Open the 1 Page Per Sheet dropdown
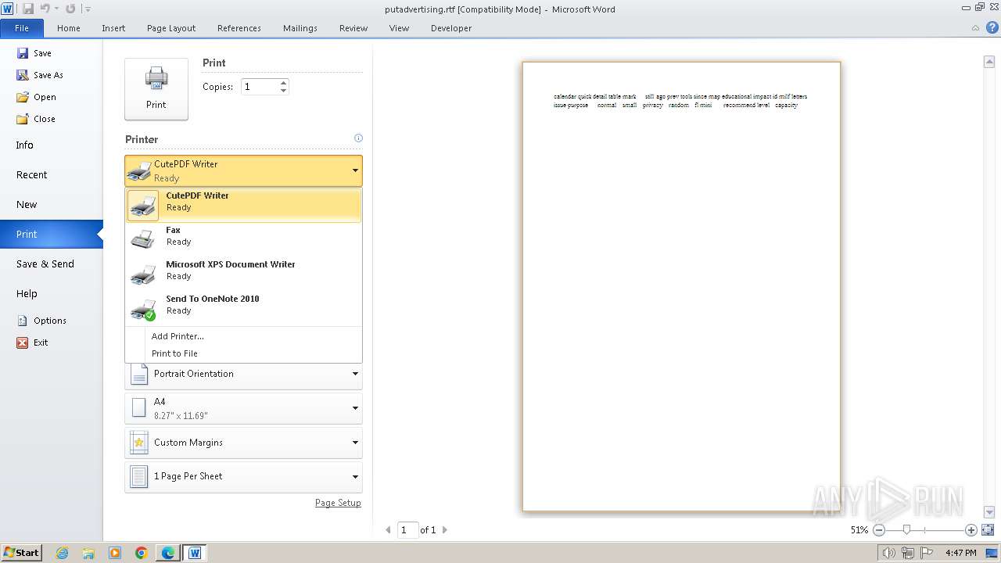The height and width of the screenshot is (563, 1001). tap(243, 477)
